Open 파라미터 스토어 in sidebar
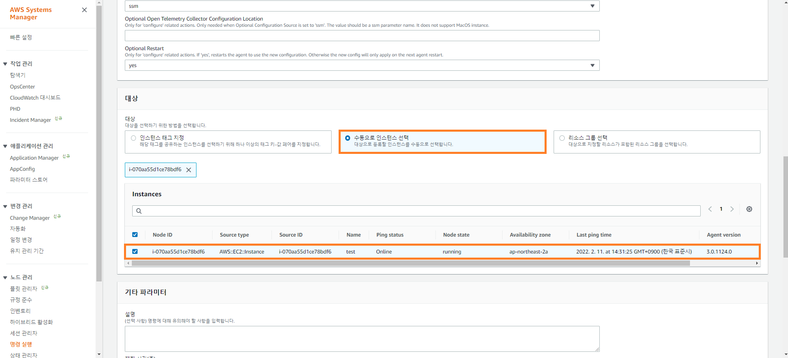The image size is (788, 358). (x=29, y=180)
